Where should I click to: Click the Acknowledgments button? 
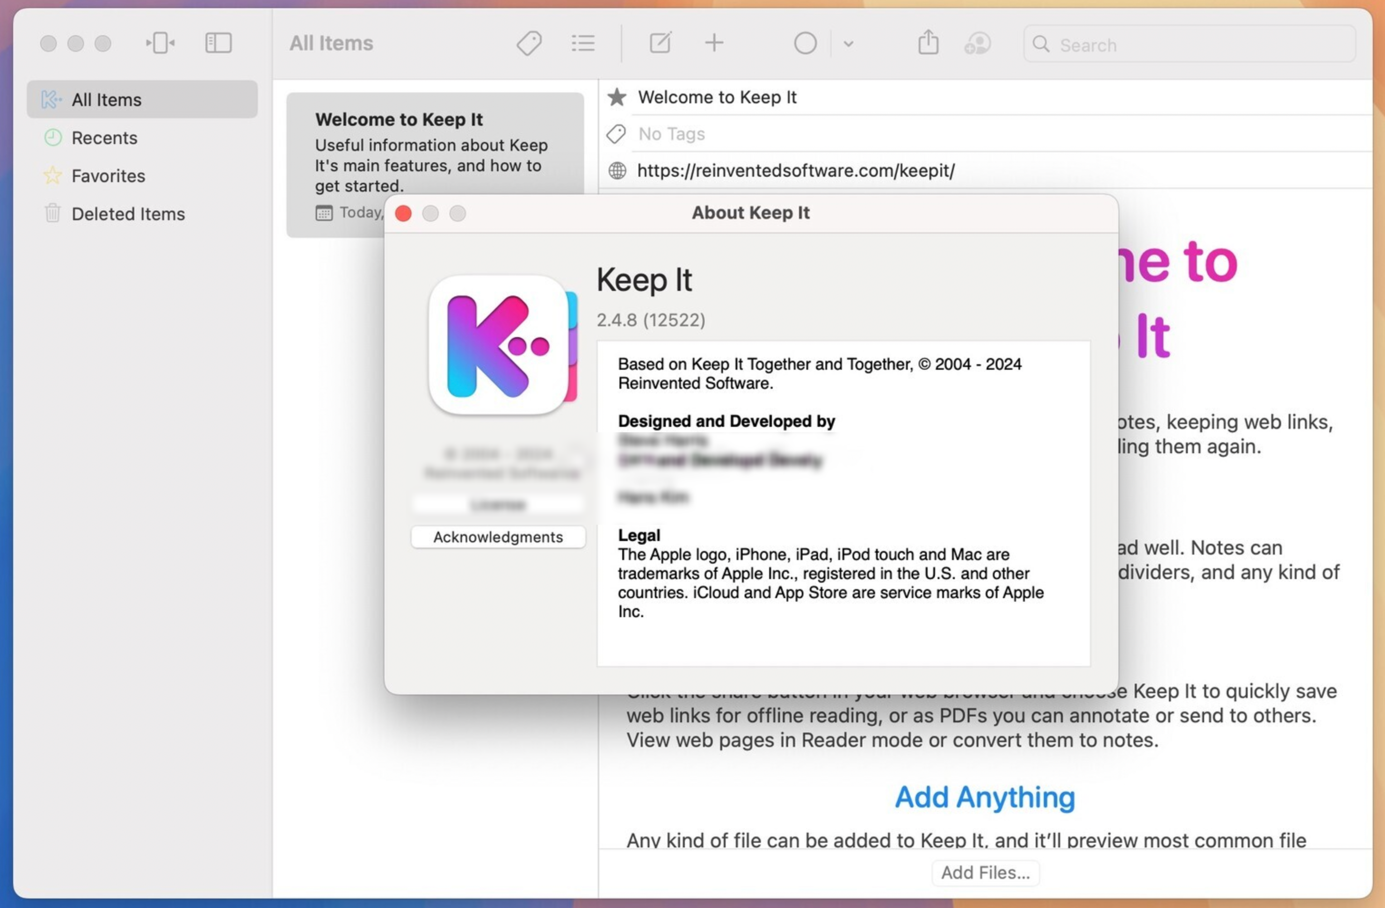point(498,537)
